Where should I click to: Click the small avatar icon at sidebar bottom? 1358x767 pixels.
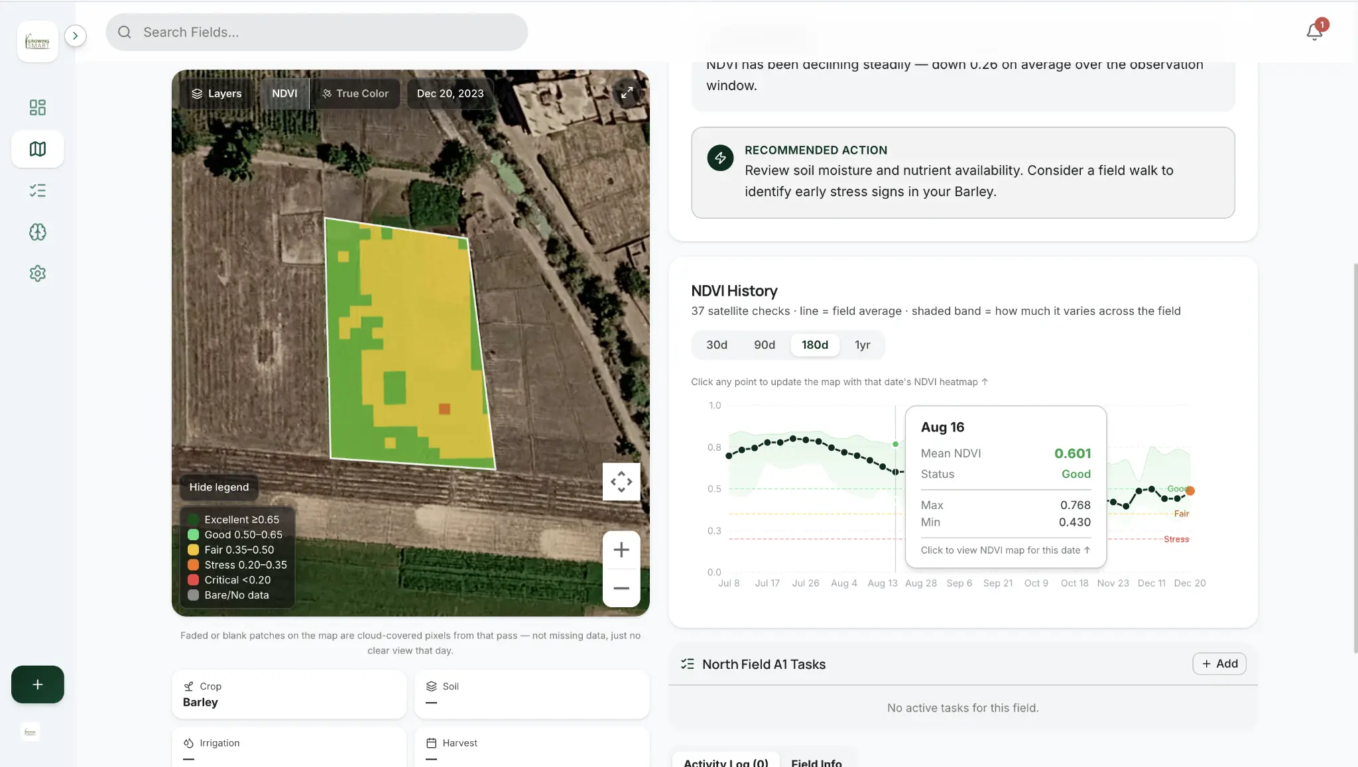(x=30, y=733)
